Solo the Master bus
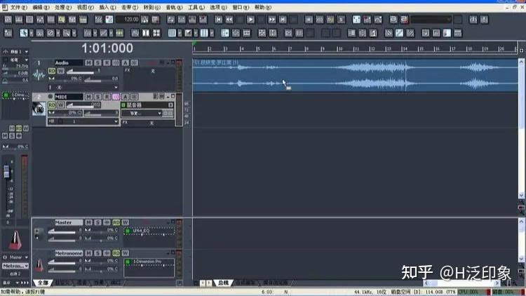 [97, 222]
